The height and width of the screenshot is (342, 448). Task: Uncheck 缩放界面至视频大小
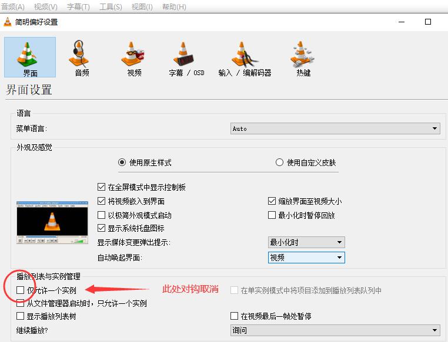coord(272,201)
